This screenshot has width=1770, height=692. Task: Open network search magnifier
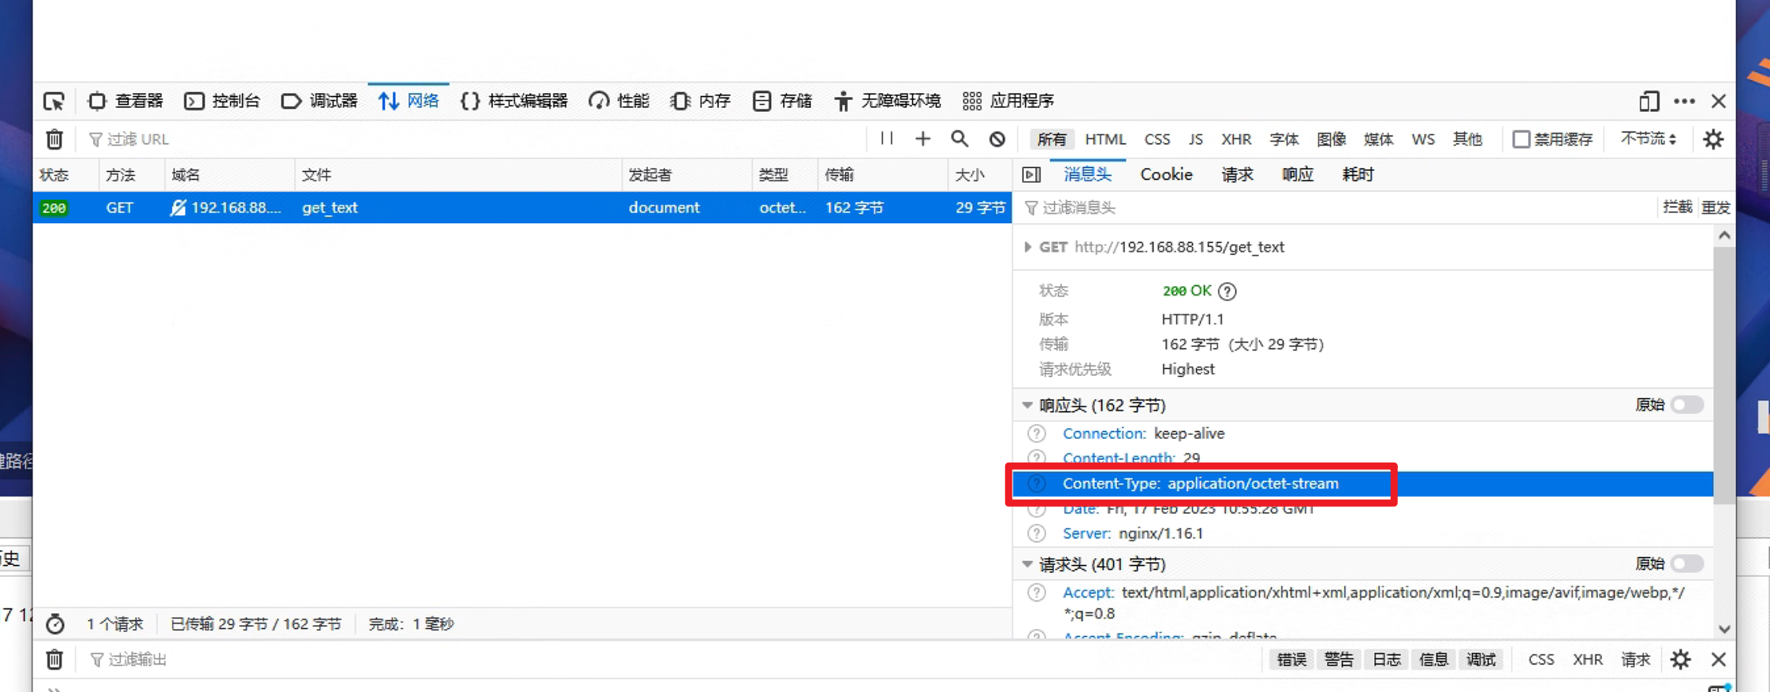960,139
